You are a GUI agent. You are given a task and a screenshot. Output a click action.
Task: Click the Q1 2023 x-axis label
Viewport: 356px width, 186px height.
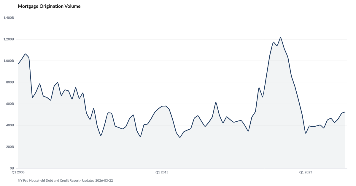coord(306,172)
